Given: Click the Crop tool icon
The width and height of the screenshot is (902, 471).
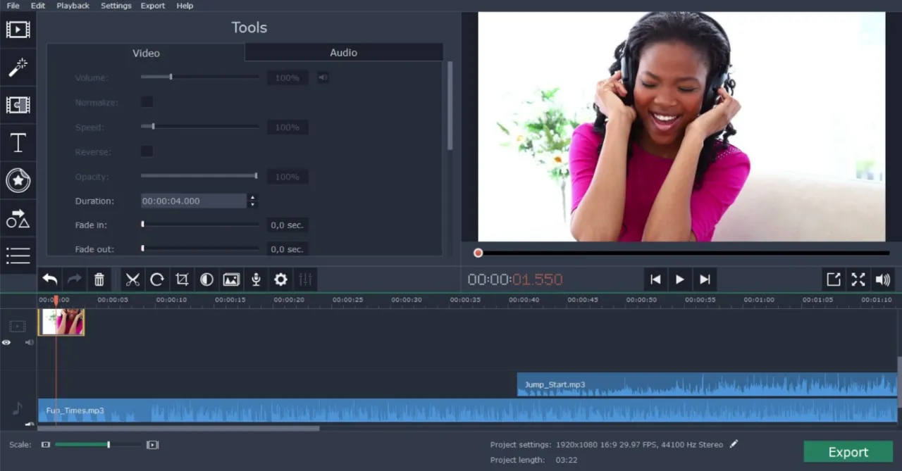Looking at the screenshot, I should 182,280.
